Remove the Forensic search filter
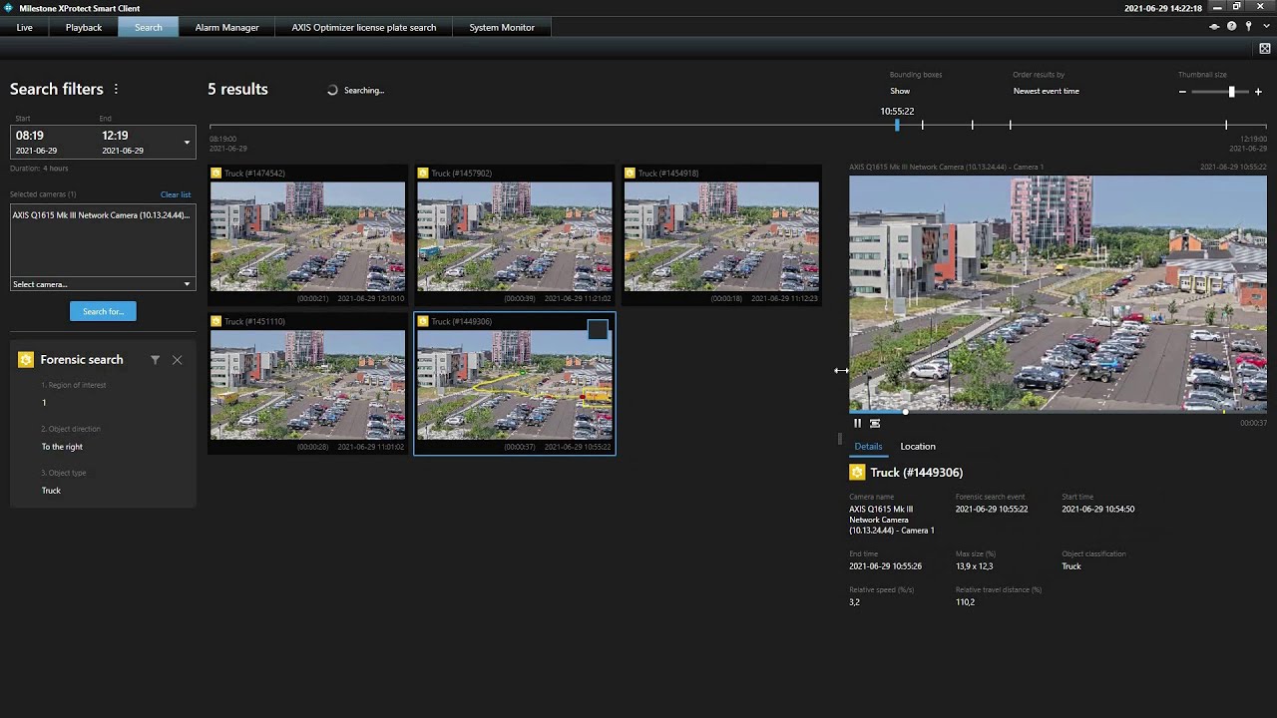 point(177,360)
